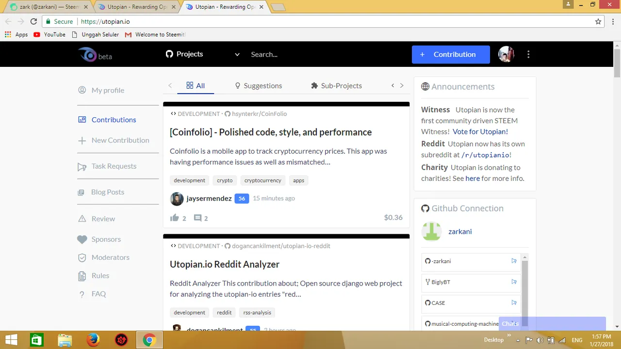Like the Coinfolio post
Image resolution: width=621 pixels, height=349 pixels.
[175, 218]
